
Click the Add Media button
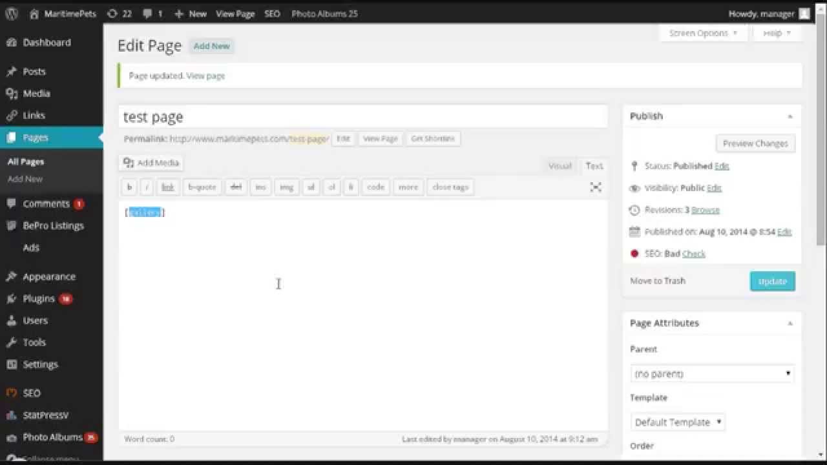tap(152, 163)
